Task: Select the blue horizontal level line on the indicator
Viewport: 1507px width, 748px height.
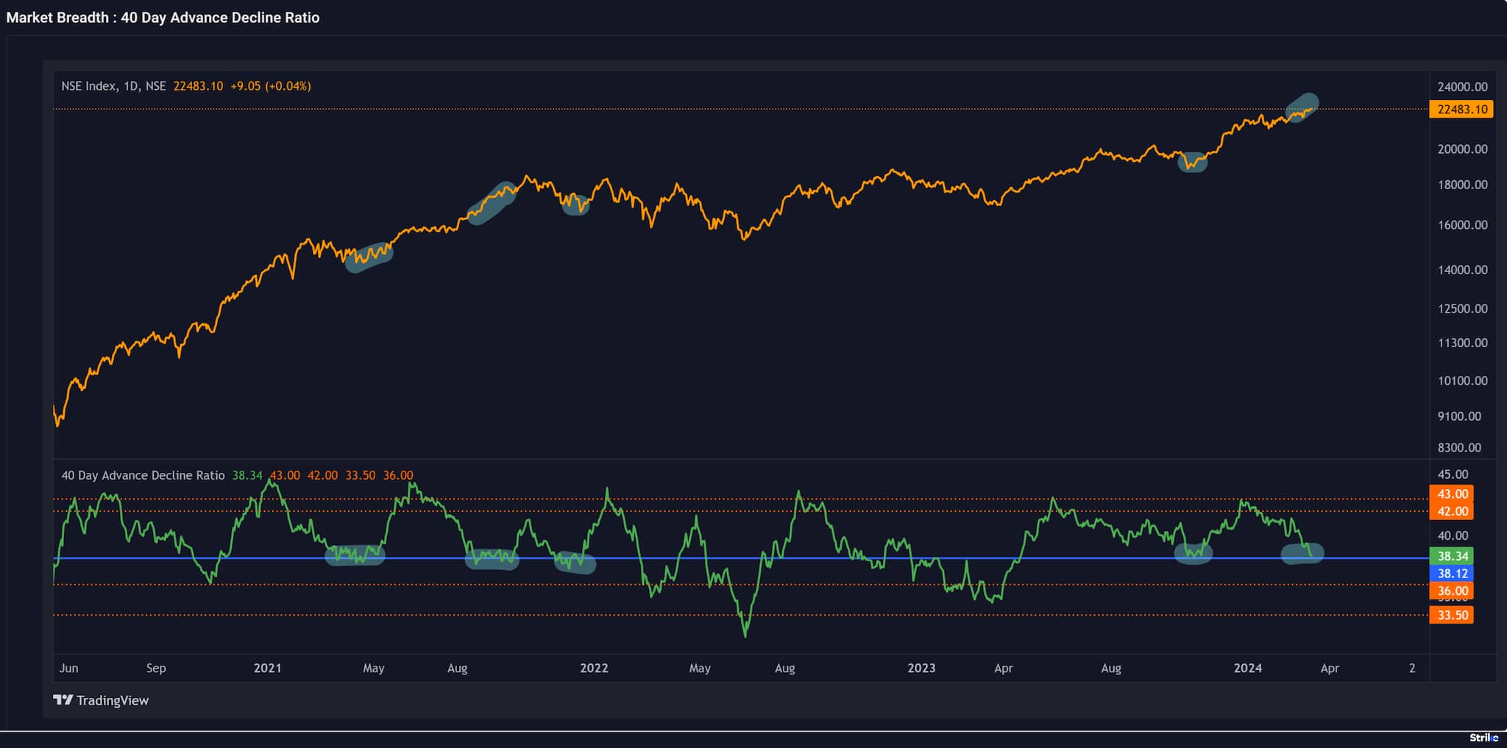Action: coord(736,559)
